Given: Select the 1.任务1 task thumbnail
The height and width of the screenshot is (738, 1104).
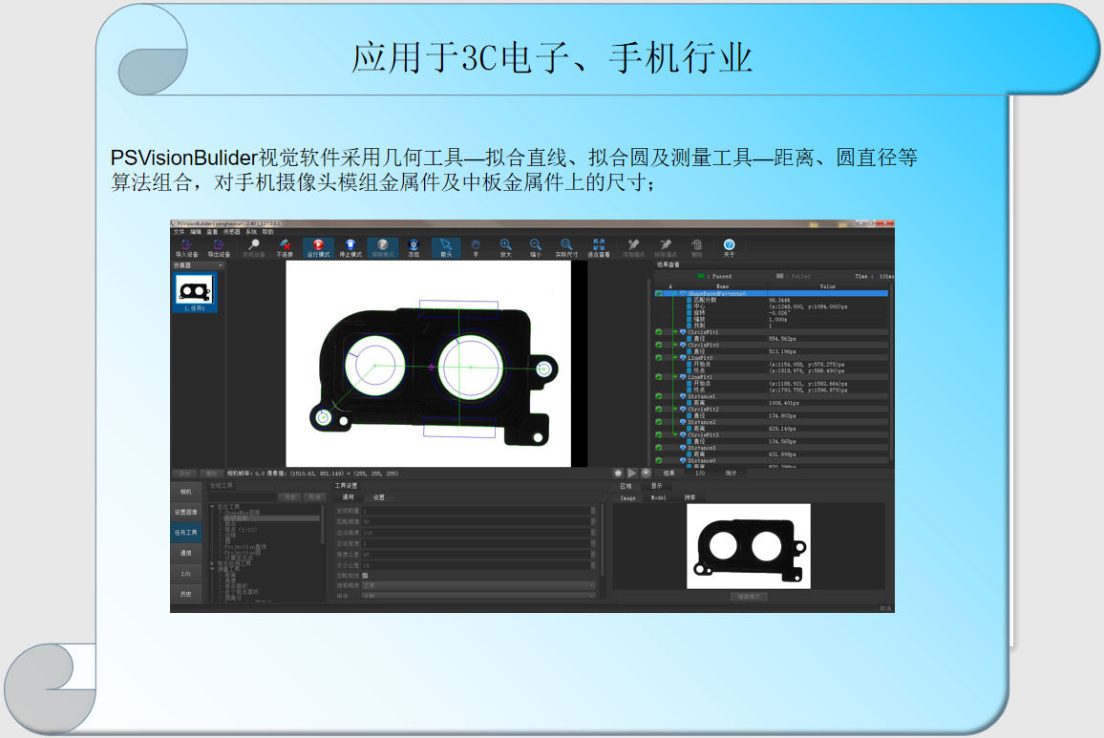Looking at the screenshot, I should [195, 292].
